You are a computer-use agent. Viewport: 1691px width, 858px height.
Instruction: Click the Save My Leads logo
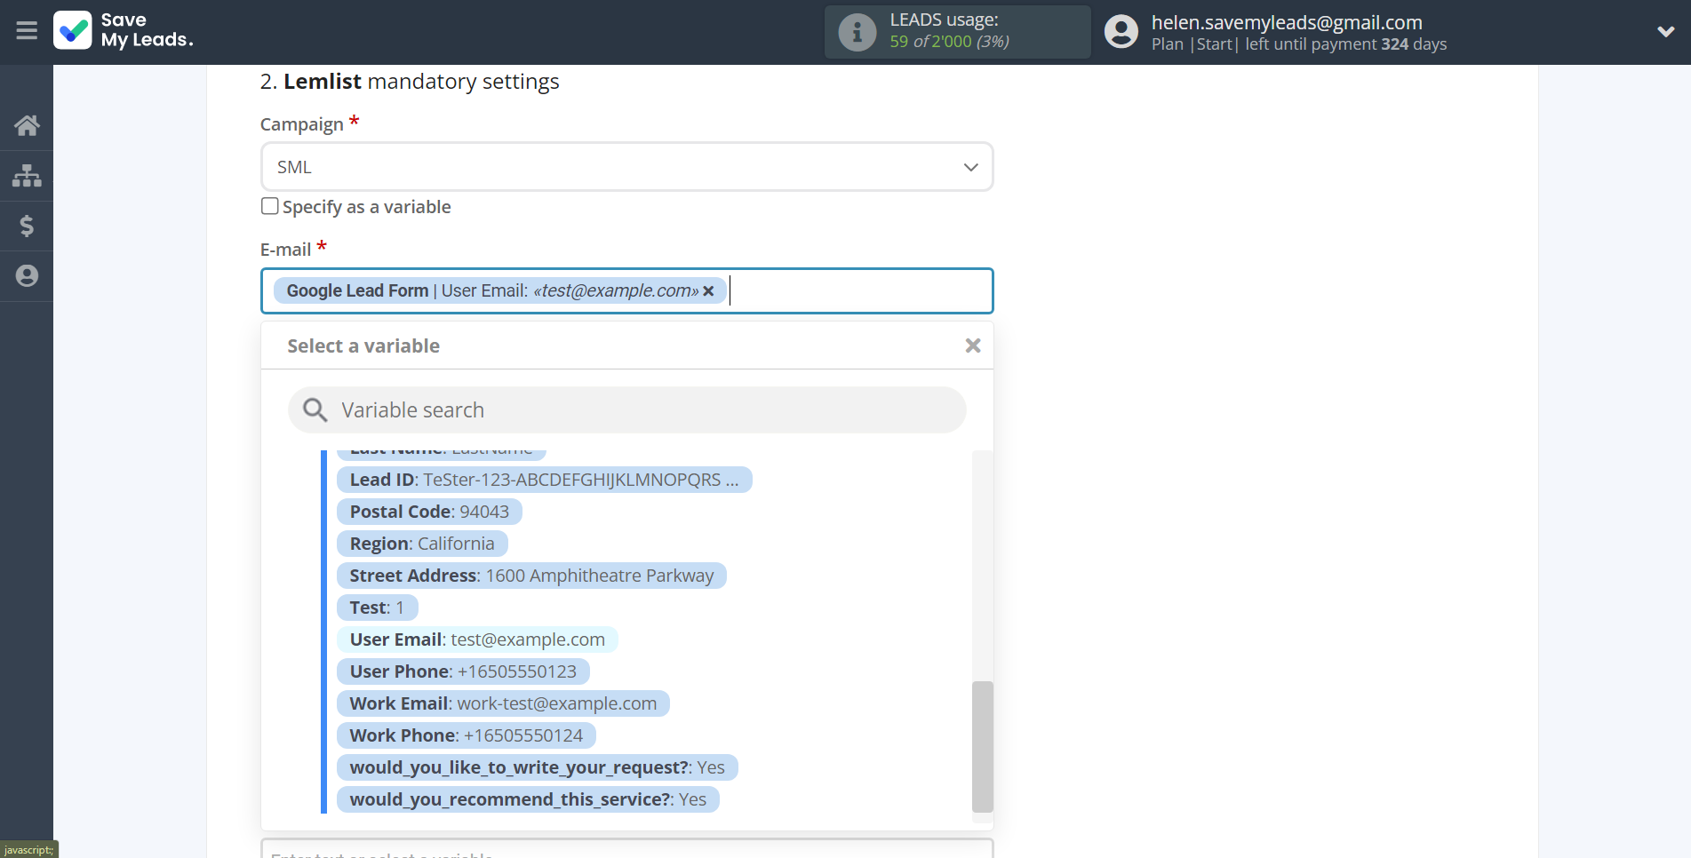124,30
